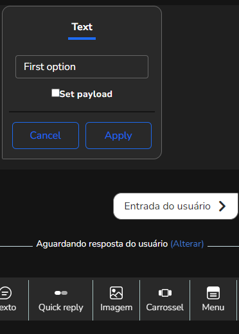Click the Imagem label in toolbar
The image size is (239, 334).
(x=116, y=308)
